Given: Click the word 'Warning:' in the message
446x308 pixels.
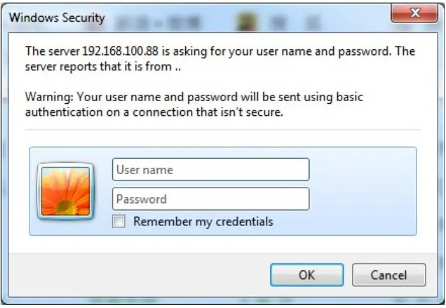Looking at the screenshot, I should coord(49,97).
